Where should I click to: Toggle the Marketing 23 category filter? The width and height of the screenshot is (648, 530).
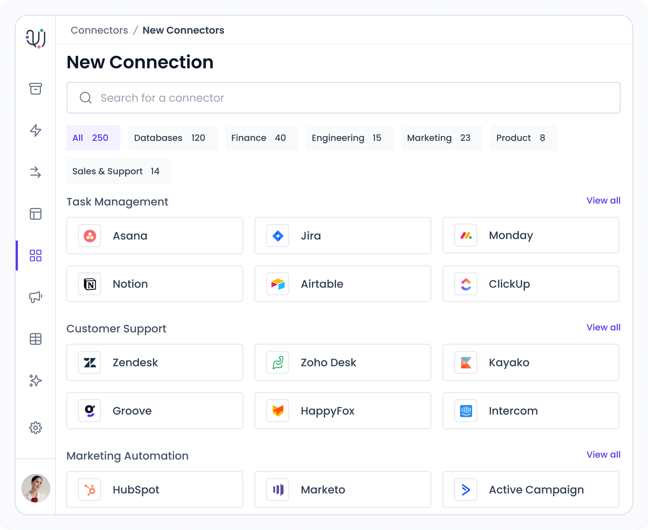coord(441,138)
